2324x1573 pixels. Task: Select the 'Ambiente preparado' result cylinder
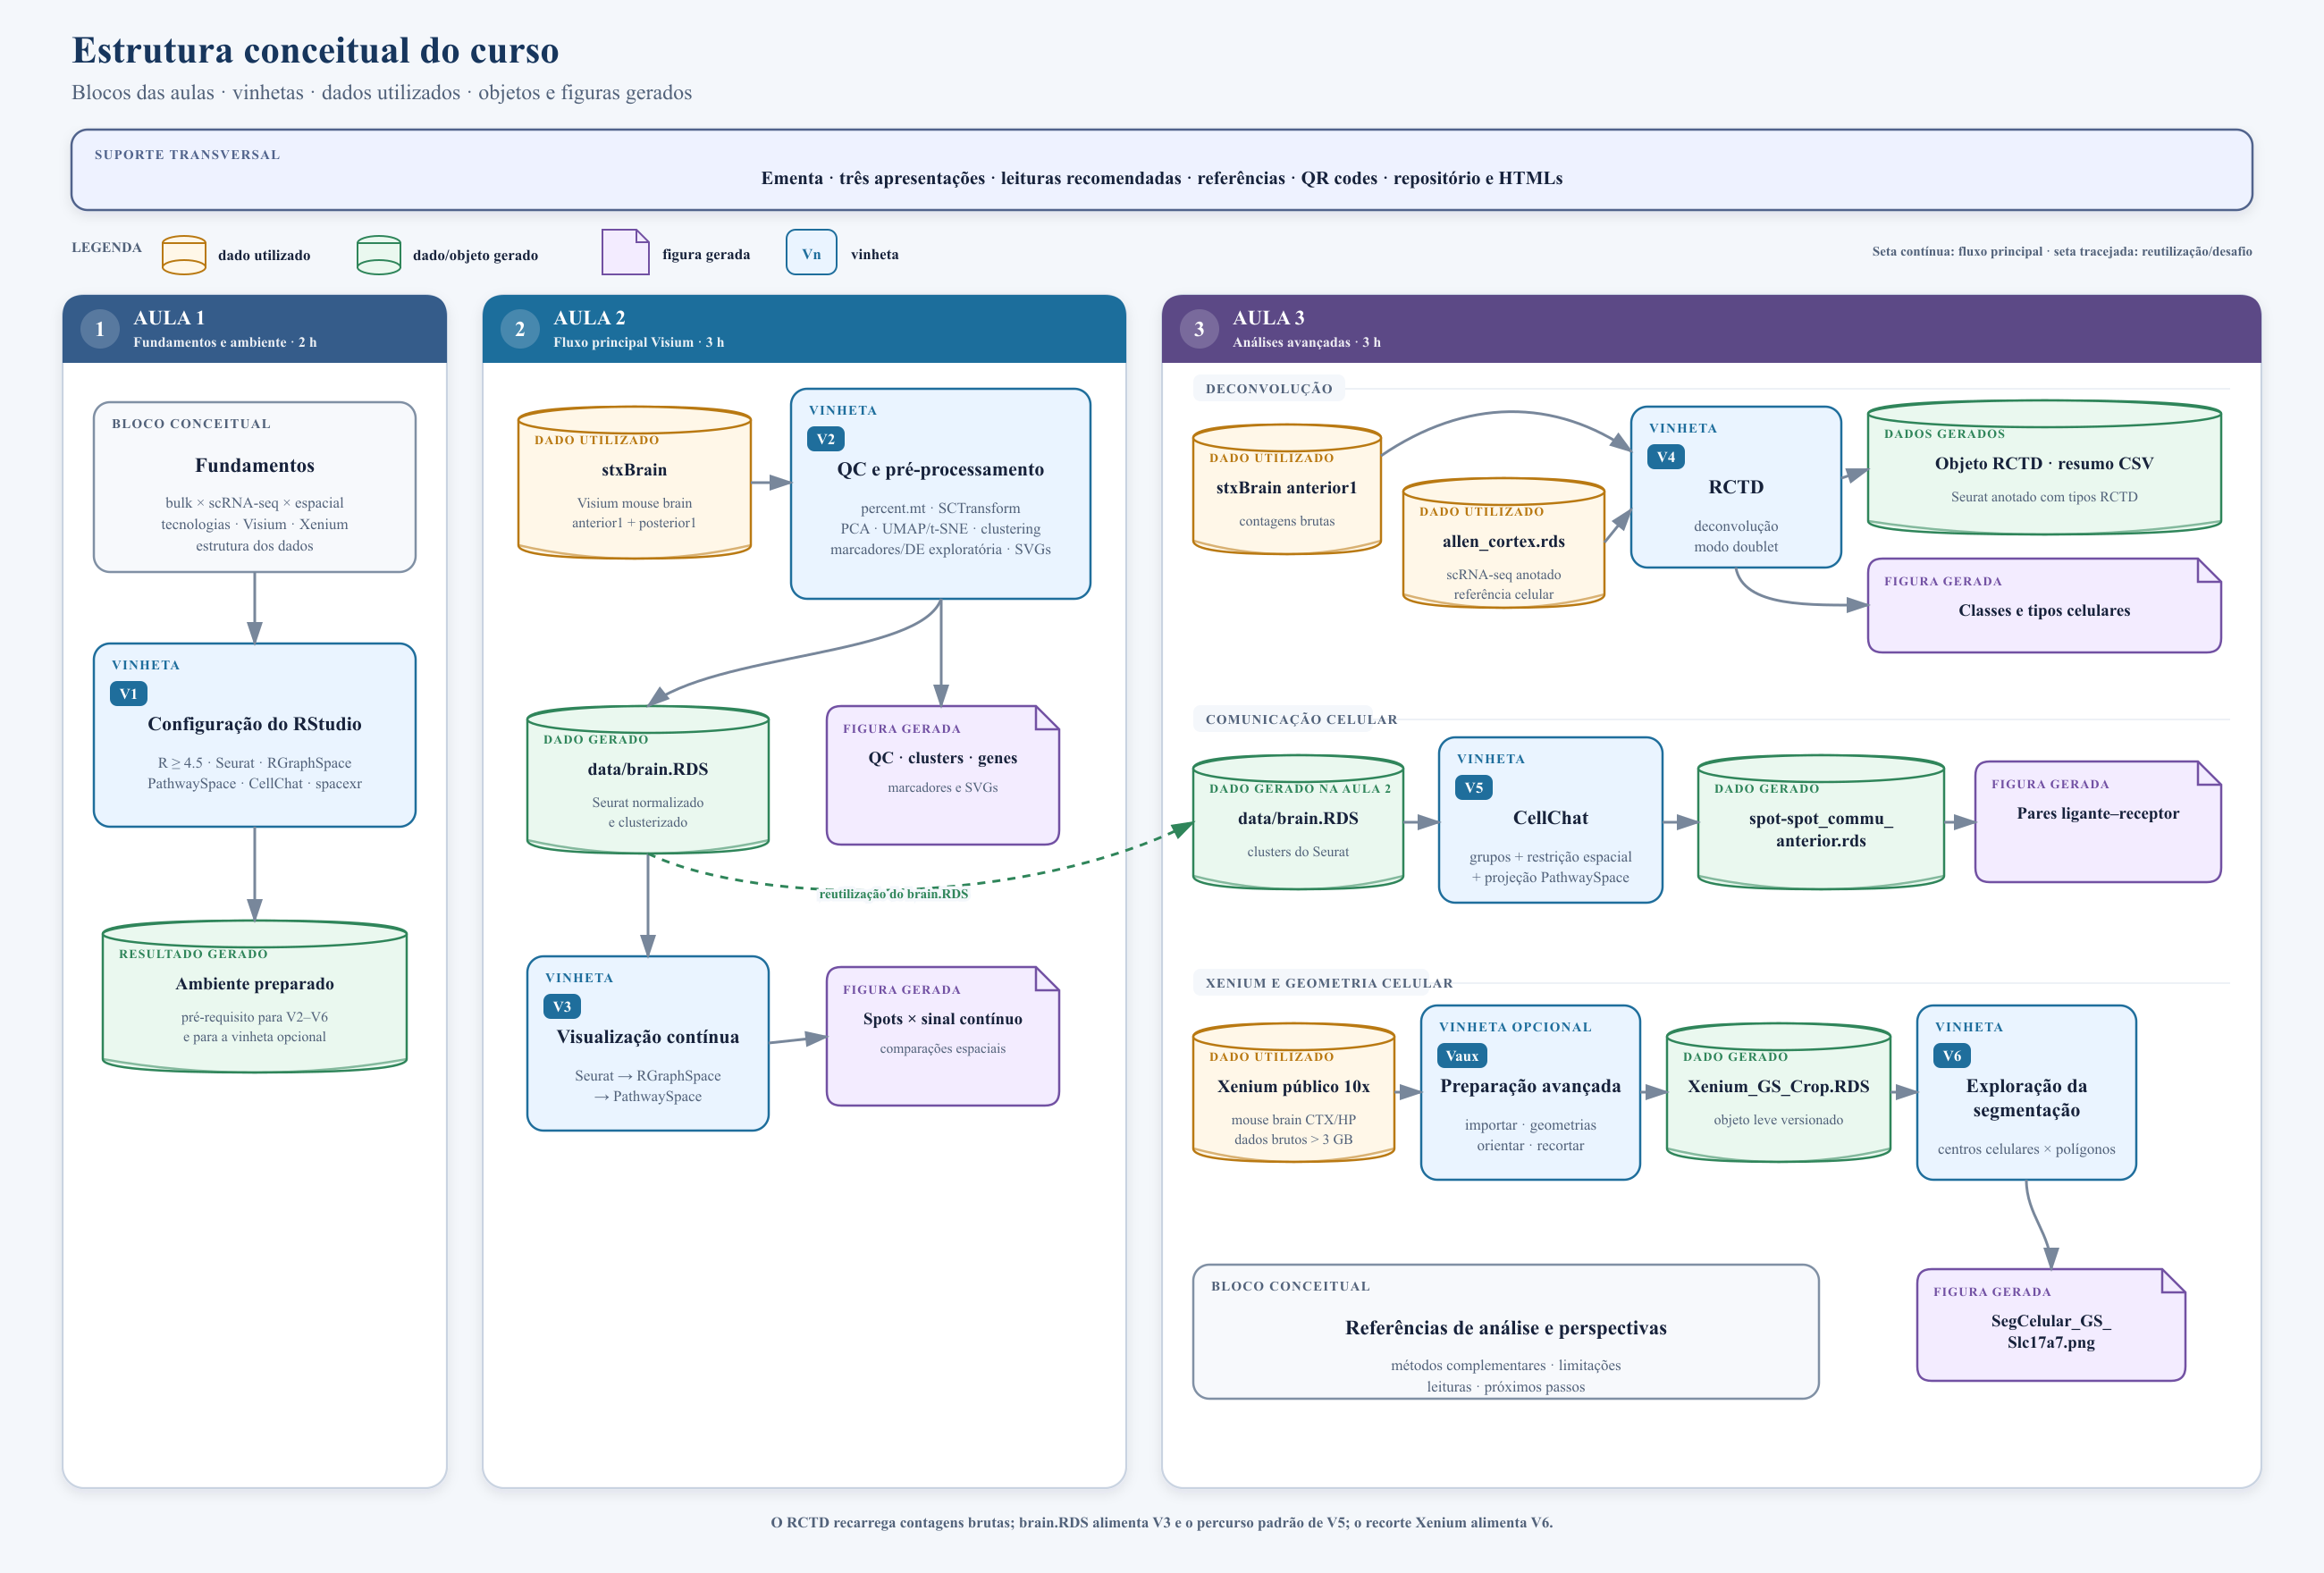pos(254,996)
